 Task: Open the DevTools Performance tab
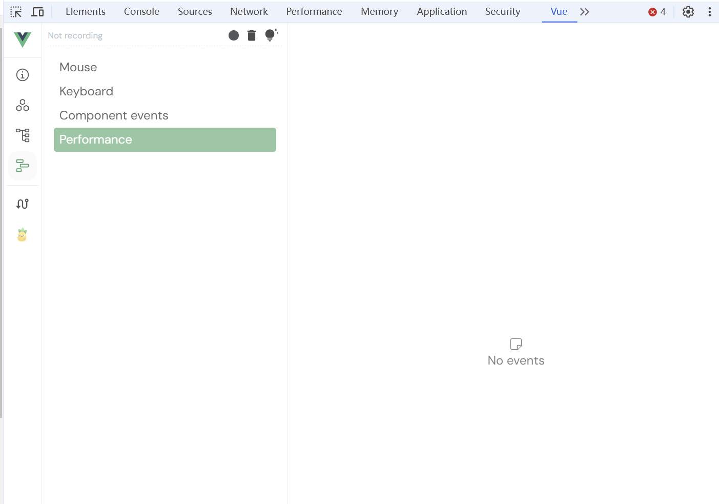(314, 11)
